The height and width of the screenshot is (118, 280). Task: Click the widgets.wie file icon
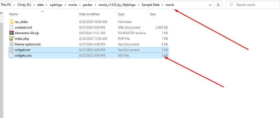pyautogui.click(x=11, y=55)
